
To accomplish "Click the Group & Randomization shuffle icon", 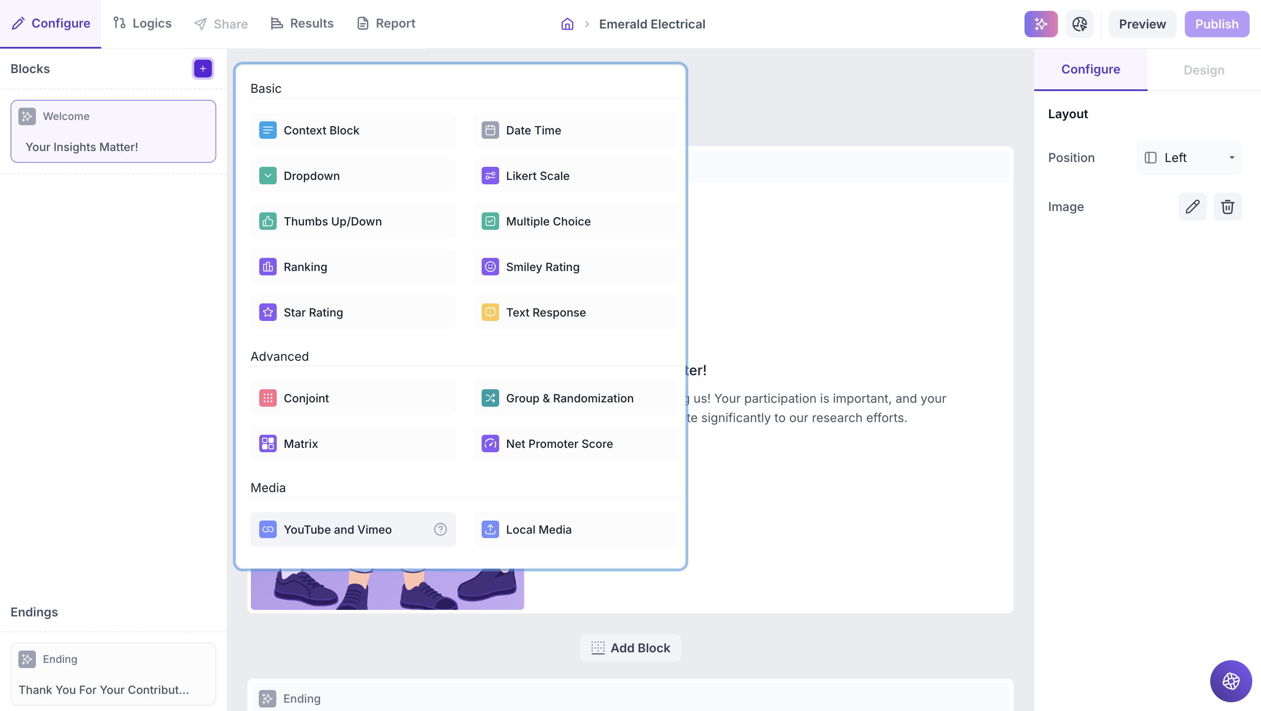I will coord(490,398).
